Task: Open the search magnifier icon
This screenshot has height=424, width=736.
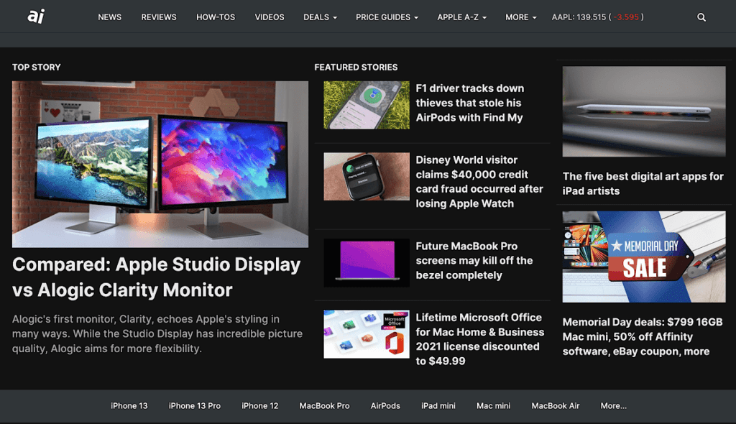Action: click(701, 17)
